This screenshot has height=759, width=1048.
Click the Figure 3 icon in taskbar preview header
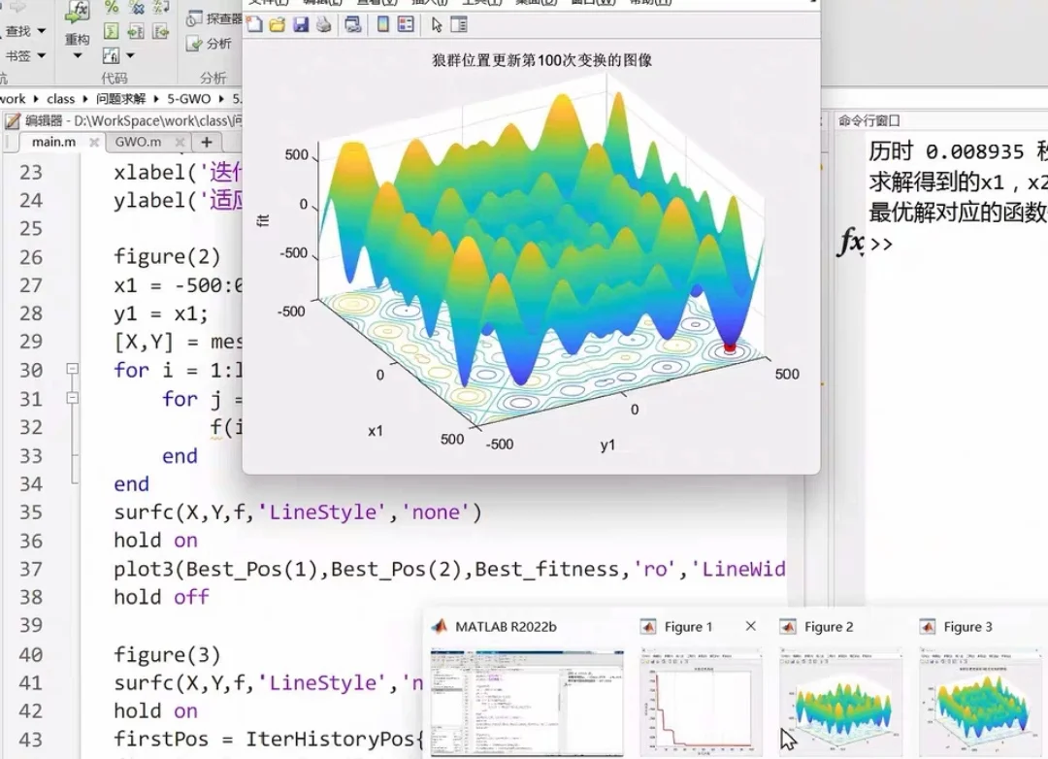click(x=927, y=627)
